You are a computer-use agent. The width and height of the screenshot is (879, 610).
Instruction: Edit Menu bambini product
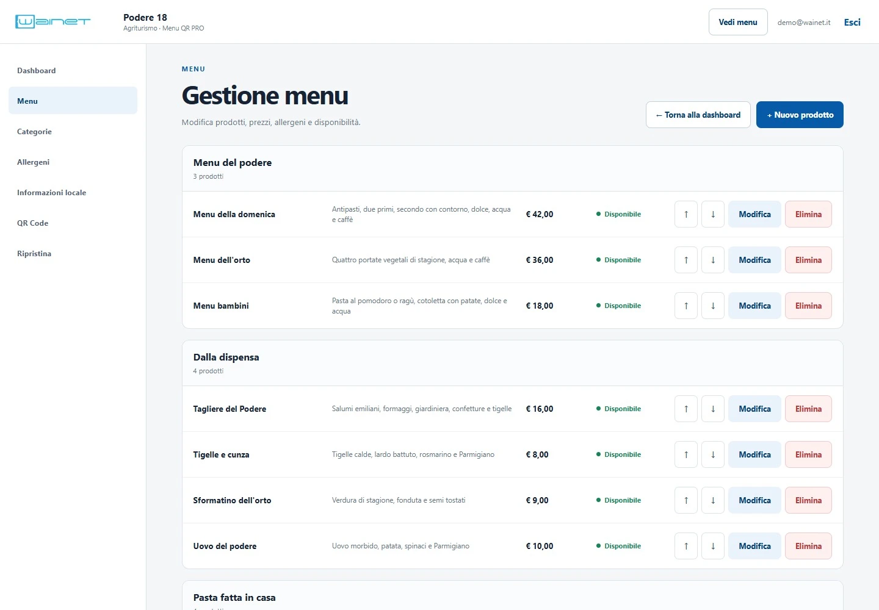point(754,306)
